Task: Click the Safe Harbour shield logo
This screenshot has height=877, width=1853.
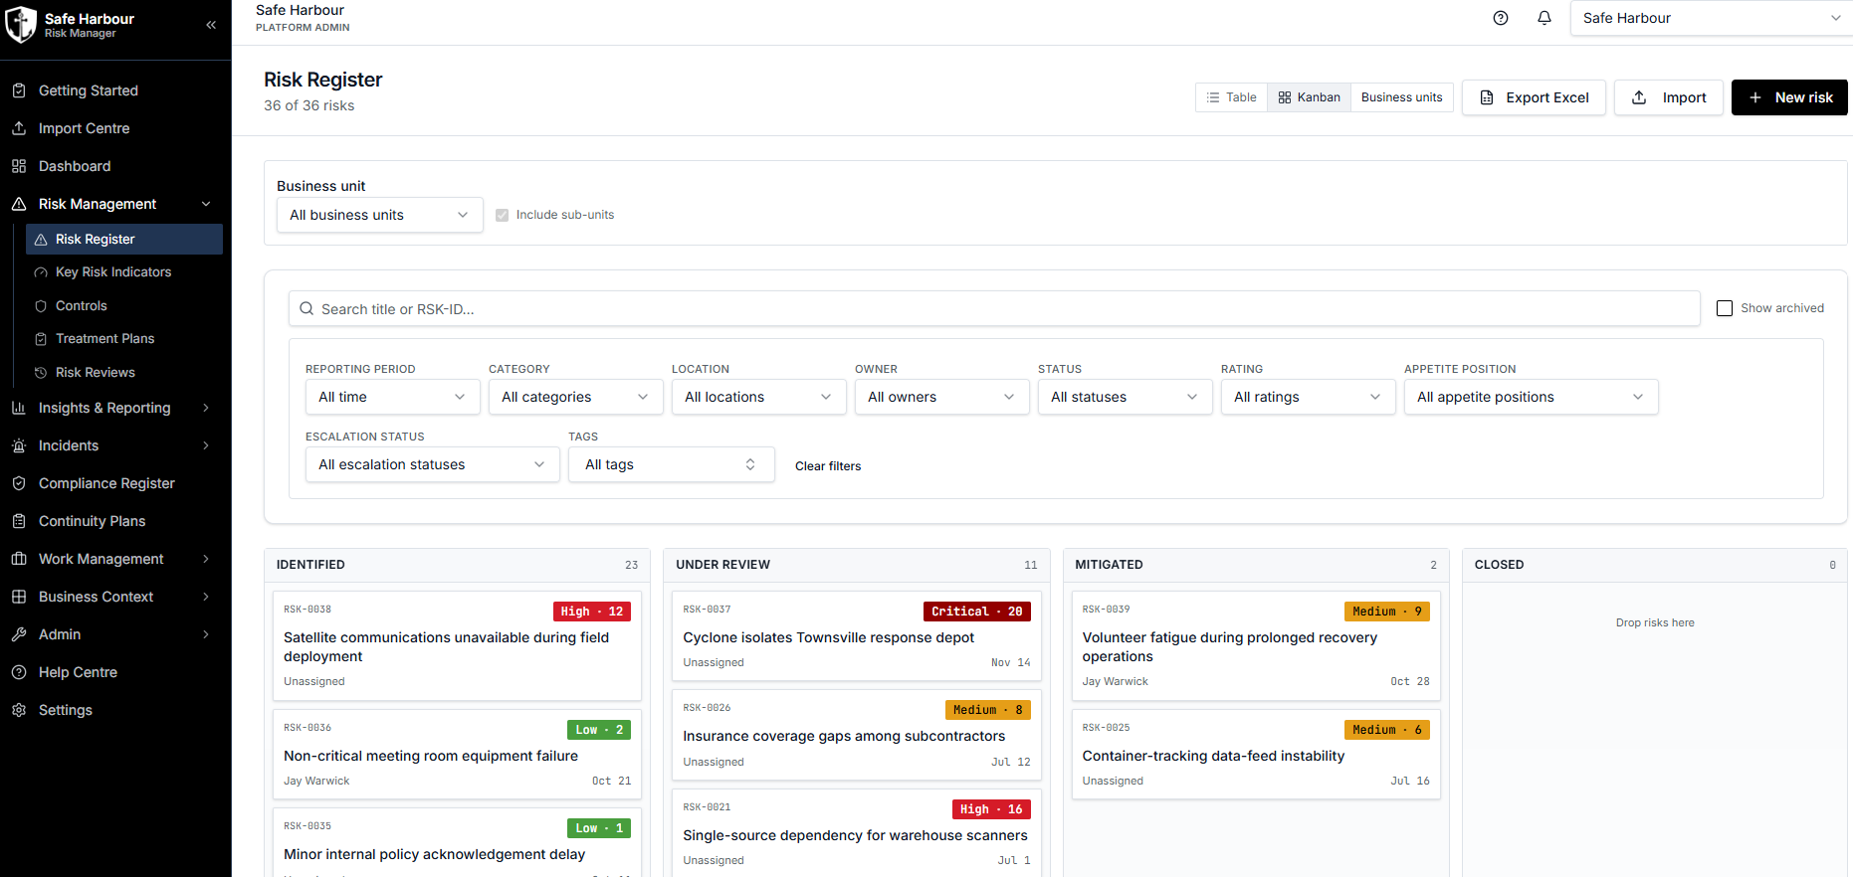Action: [x=21, y=25]
